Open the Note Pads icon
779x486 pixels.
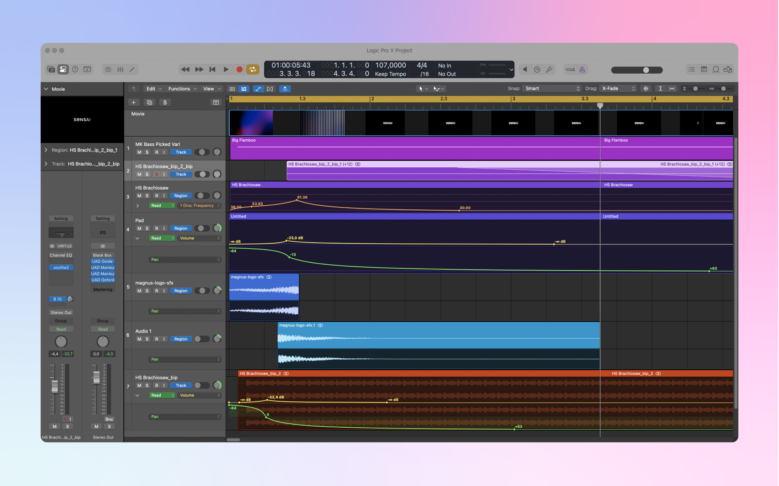click(x=704, y=70)
